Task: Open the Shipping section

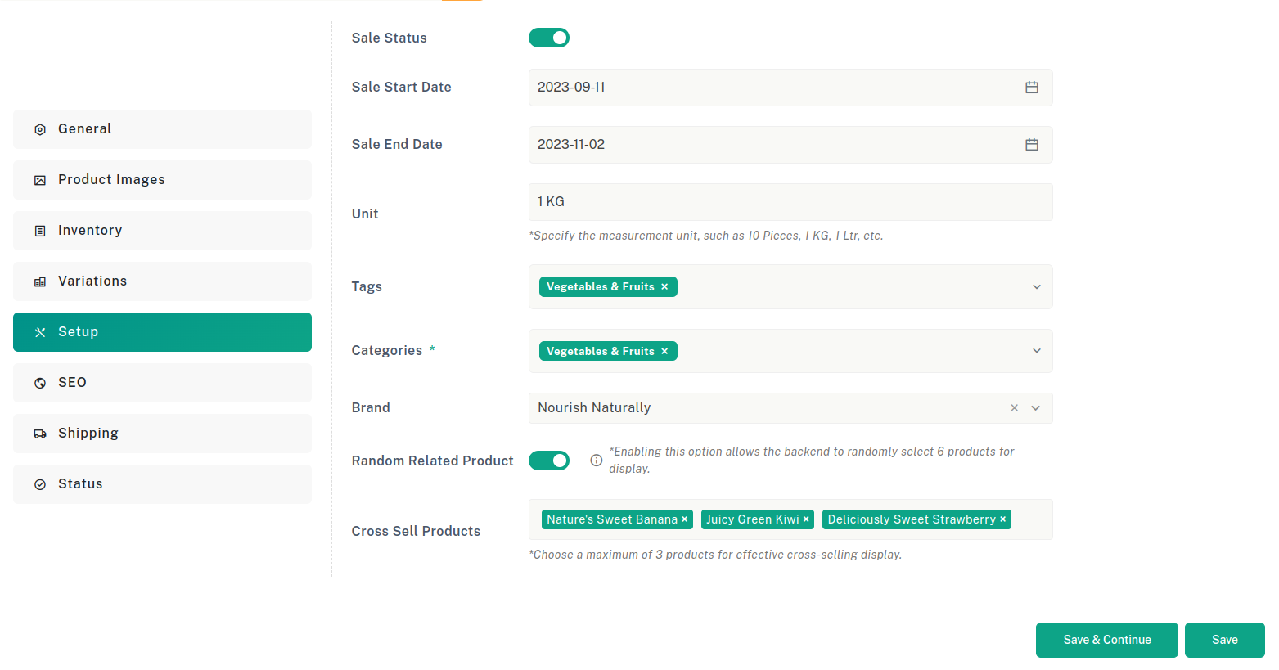Action: tap(162, 434)
